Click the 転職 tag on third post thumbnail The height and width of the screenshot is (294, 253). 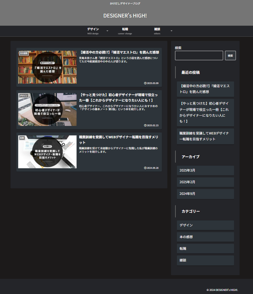[x=22, y=138]
